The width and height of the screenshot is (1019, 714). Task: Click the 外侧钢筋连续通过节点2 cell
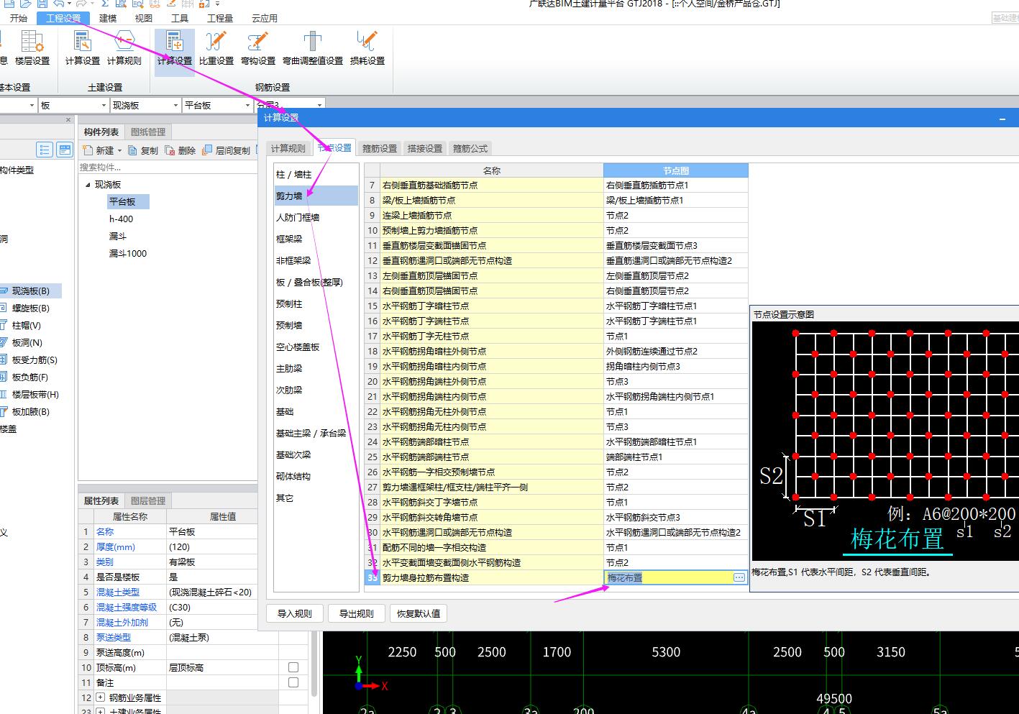(676, 351)
